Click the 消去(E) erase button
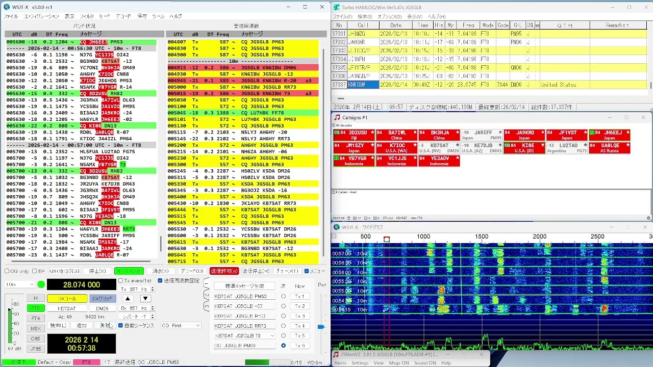Image resolution: width=653 pixels, height=367 pixels. pyautogui.click(x=160, y=271)
